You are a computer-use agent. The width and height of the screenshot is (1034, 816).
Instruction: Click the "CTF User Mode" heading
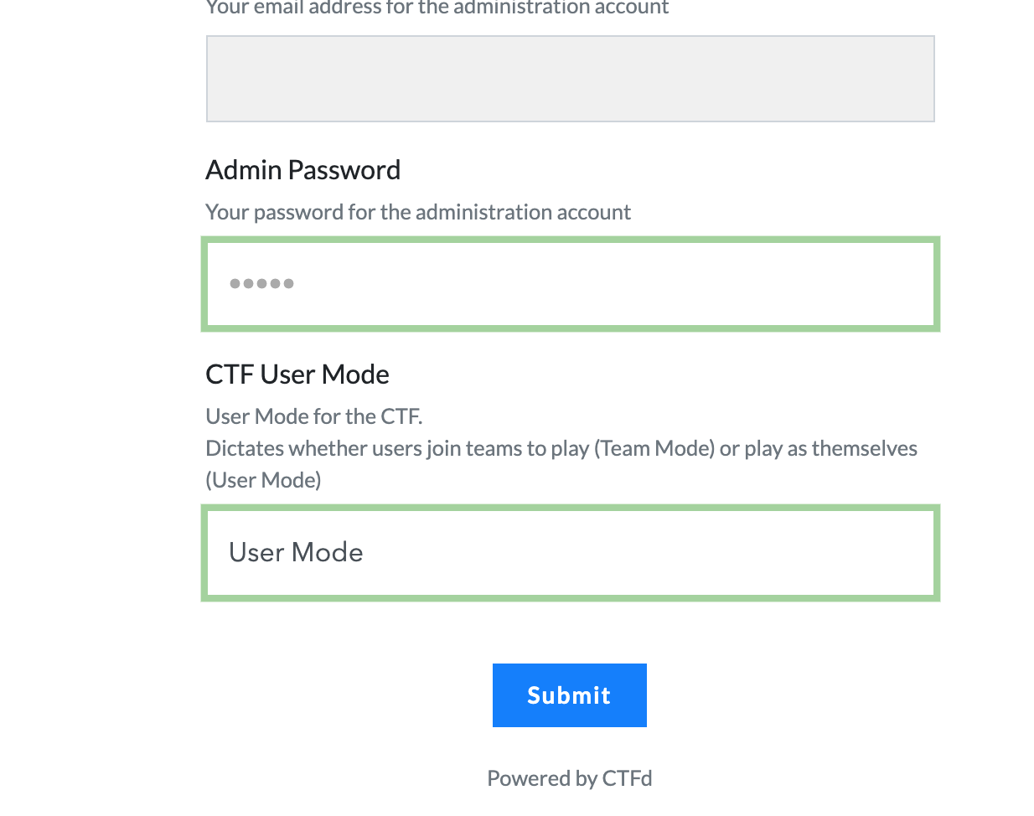297,374
